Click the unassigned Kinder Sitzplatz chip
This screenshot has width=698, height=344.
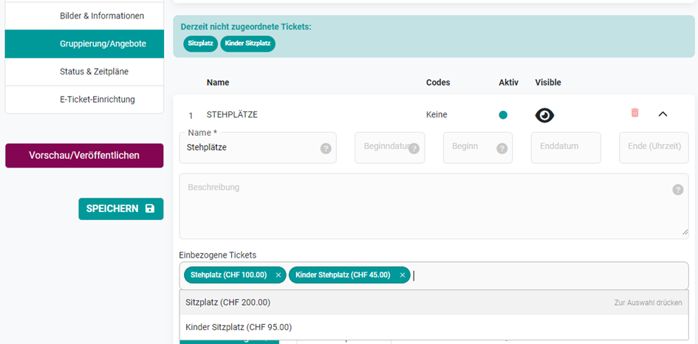point(248,44)
